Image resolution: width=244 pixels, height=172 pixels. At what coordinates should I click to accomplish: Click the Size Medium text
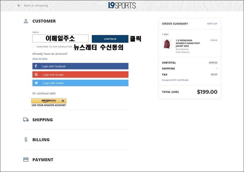182,49
